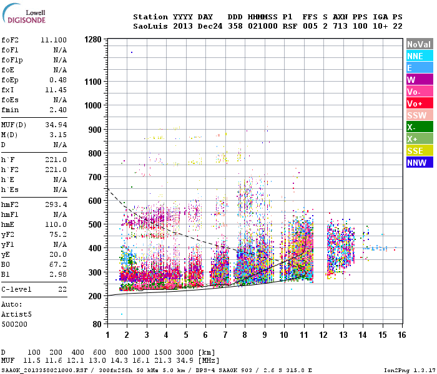Viewport: 437px width, 374px height.
Task: Click the 1100 y-axis label
Action: coord(93,82)
